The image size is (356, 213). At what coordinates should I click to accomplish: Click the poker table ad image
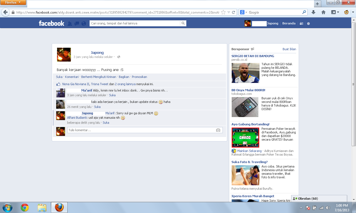[245, 138]
